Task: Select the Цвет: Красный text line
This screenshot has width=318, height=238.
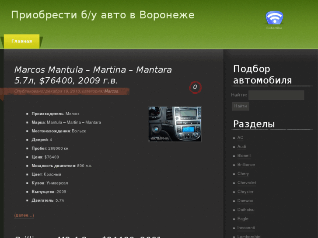Action: [x=46, y=174]
